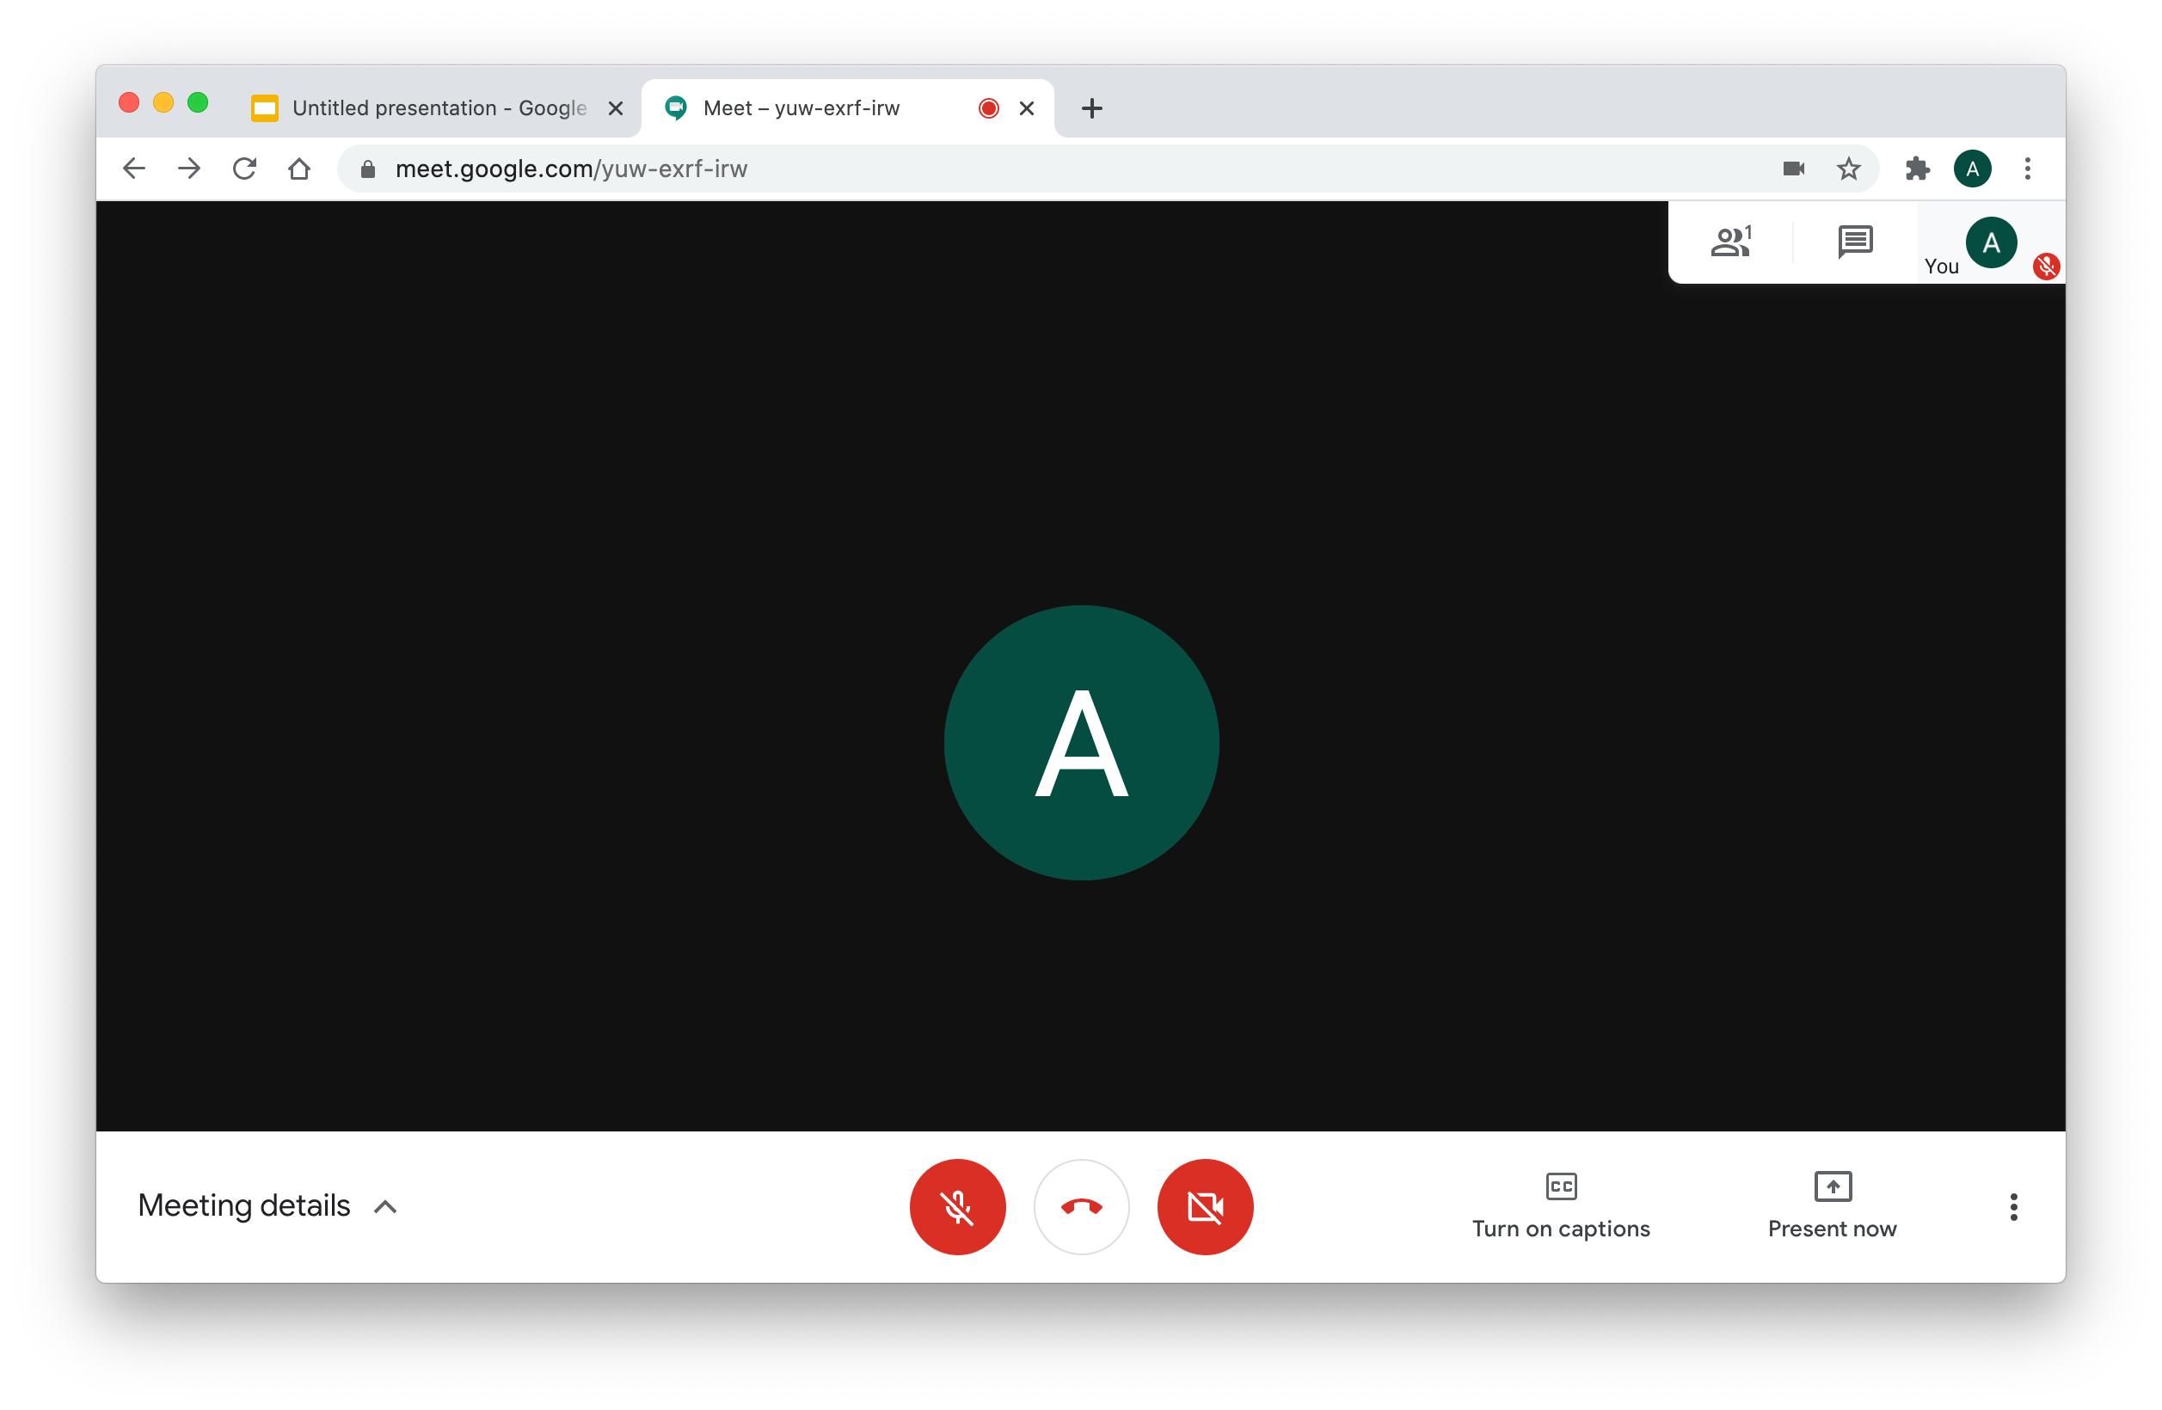Turn the camera back on
The width and height of the screenshot is (2162, 1410).
pos(1205,1206)
